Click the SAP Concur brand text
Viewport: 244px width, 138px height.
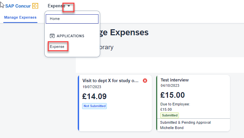click(x=18, y=6)
